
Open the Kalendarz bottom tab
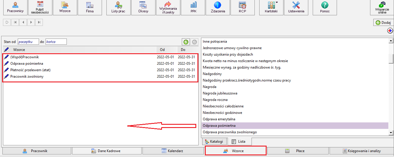pyautogui.click(x=173, y=151)
